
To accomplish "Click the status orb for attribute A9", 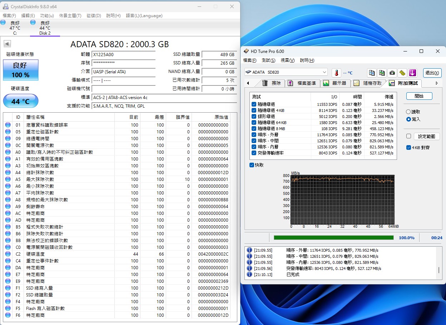I will click(8, 206).
